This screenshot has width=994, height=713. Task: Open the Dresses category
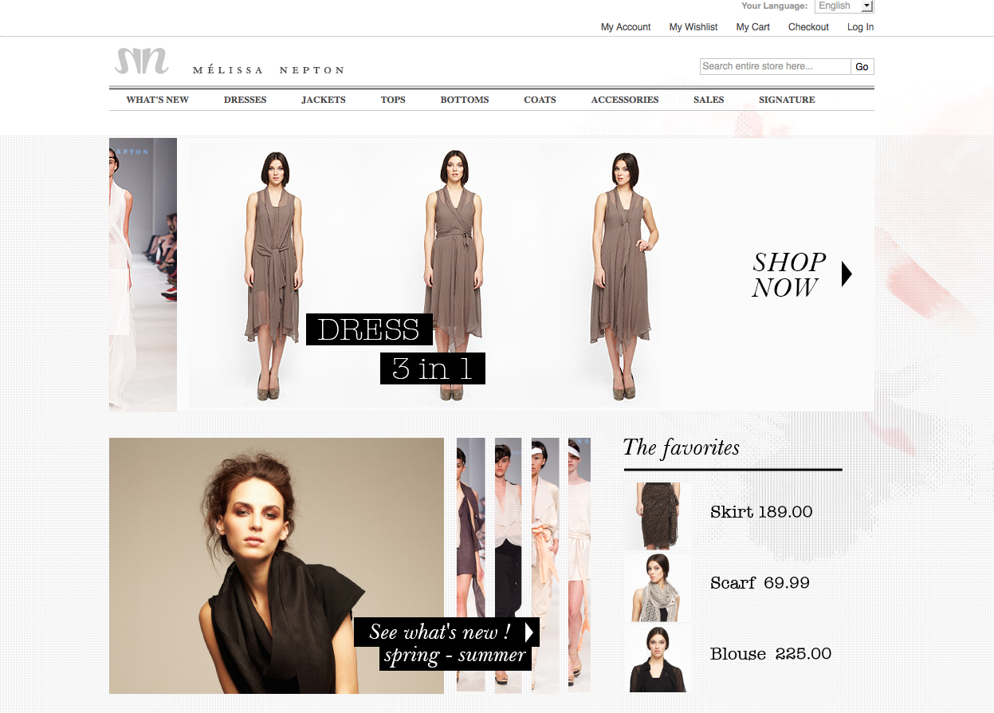point(245,100)
